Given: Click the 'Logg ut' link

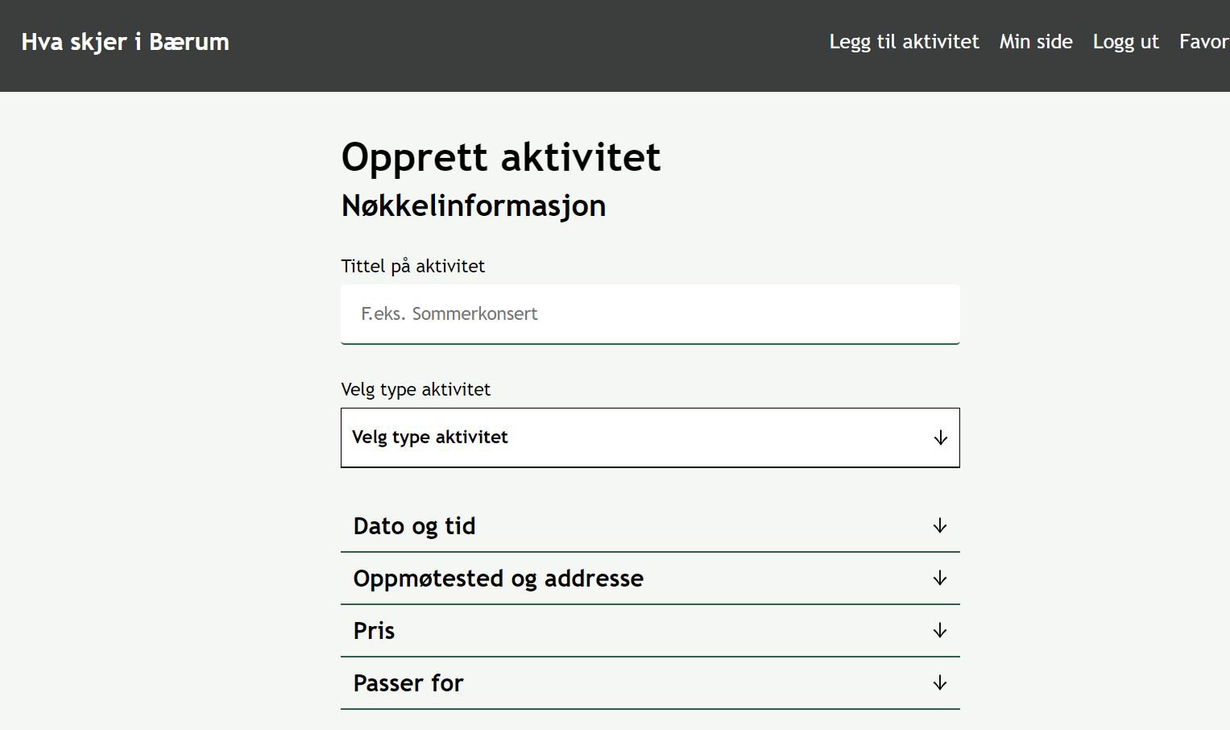Looking at the screenshot, I should [1125, 42].
